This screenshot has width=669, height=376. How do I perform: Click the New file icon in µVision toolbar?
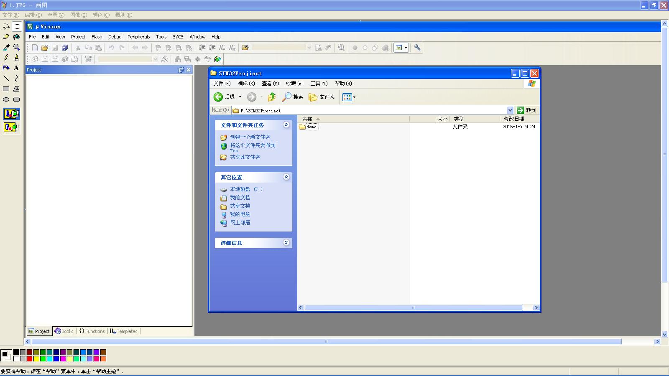coord(35,48)
